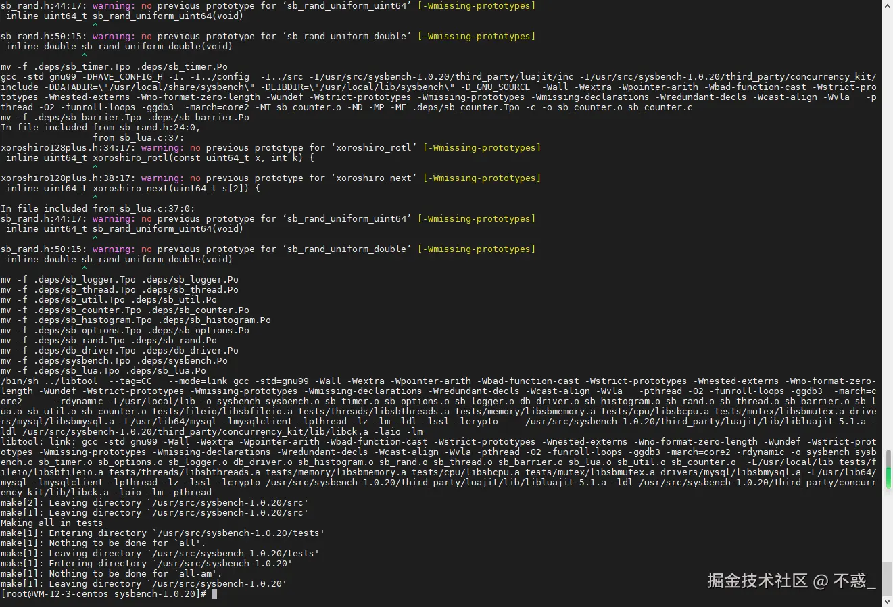Click "Nothing to be done for `all-am'" line
The height and width of the screenshot is (607, 893).
point(112,573)
